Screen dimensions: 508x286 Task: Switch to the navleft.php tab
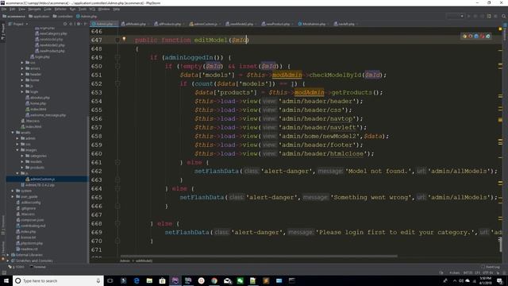(x=346, y=24)
